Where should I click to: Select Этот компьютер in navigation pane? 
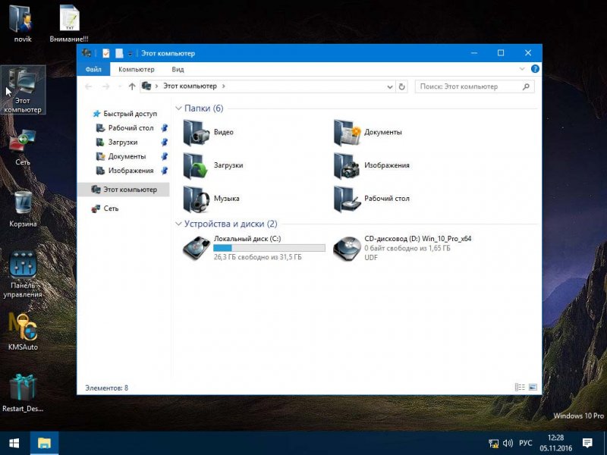(124, 190)
